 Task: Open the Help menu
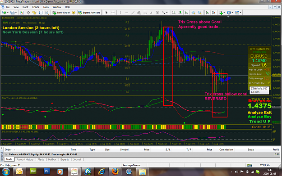click(67, 7)
